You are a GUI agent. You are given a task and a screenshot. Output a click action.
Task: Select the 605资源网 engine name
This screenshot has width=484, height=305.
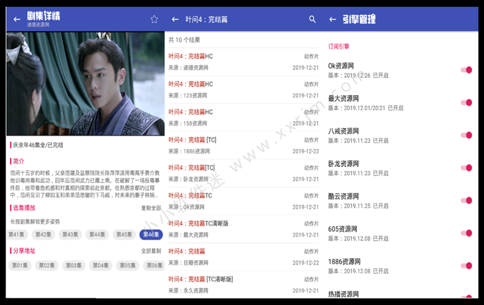pyautogui.click(x=343, y=229)
